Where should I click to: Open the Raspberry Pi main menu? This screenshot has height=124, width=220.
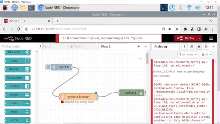click(5, 8)
